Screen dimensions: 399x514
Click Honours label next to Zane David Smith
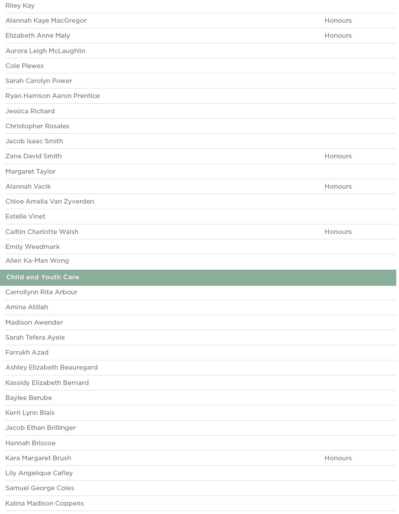coord(338,156)
